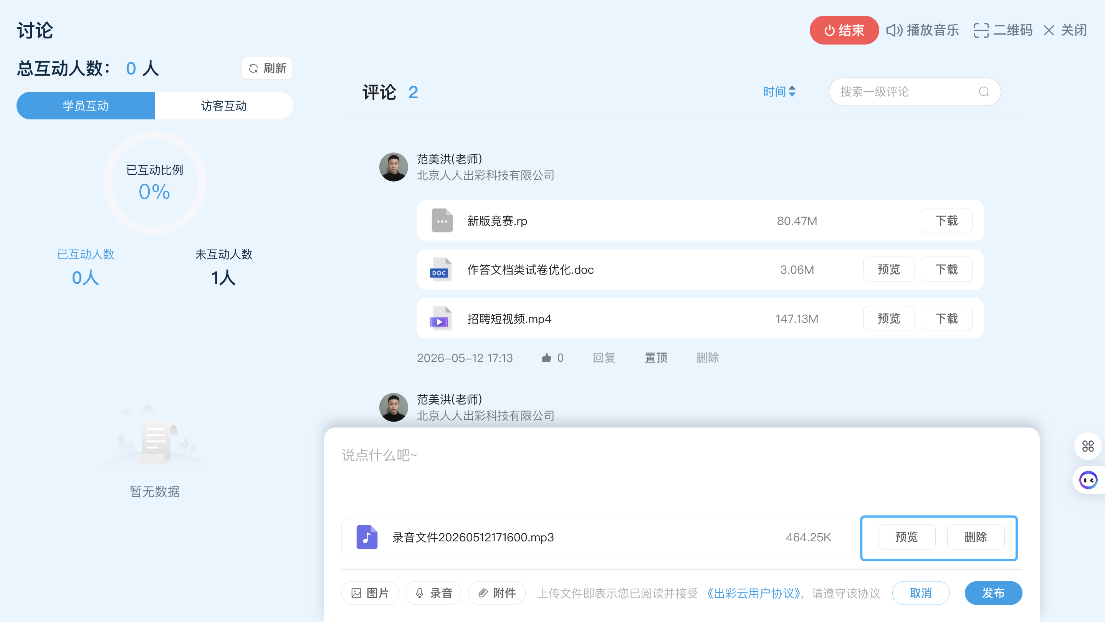Open the 《出彩云用户协议》 link
Image resolution: width=1105 pixels, height=622 pixels.
click(754, 593)
